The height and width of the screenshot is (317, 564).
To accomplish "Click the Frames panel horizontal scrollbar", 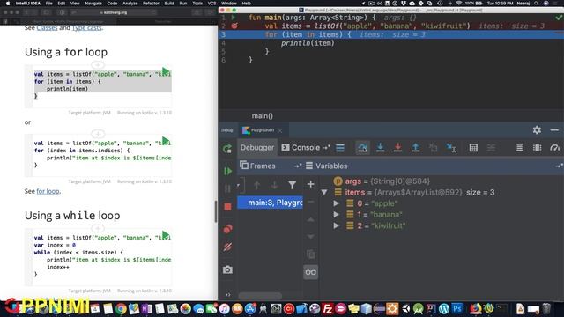I will click(x=260, y=296).
